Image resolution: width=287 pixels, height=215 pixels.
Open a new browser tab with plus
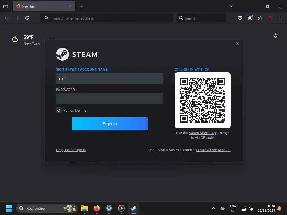81,6
